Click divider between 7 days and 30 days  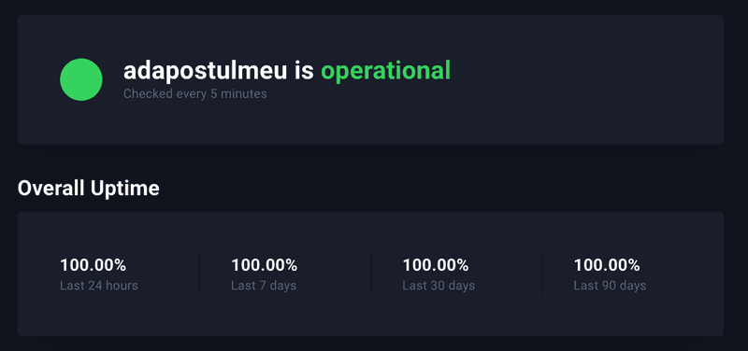(370, 274)
